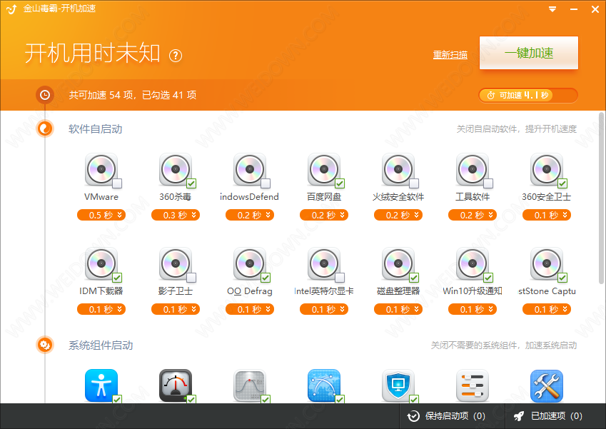Expand the 0.2 秒 dropdown under 火绒安全软件
This screenshot has width=606, height=429.
pyautogui.click(x=398, y=215)
